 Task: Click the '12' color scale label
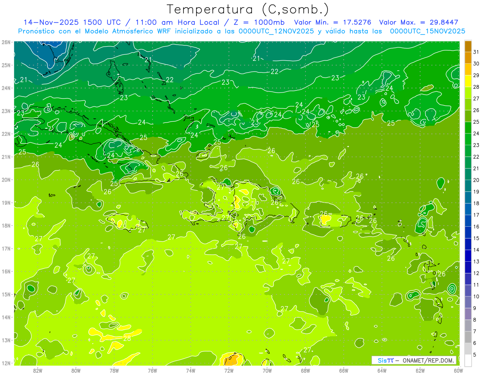476,273
